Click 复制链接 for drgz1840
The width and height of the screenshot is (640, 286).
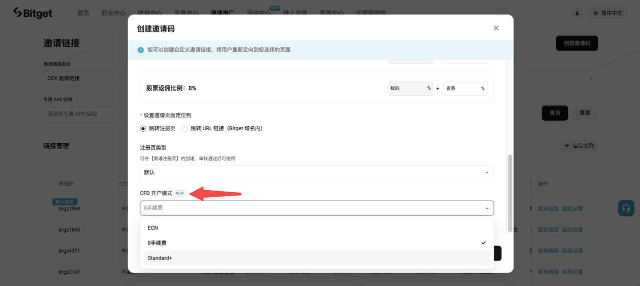pos(548,230)
